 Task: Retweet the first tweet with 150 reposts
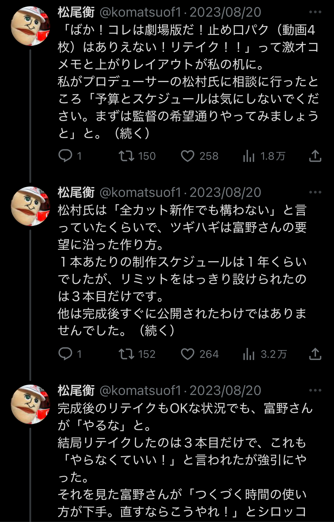click(127, 156)
